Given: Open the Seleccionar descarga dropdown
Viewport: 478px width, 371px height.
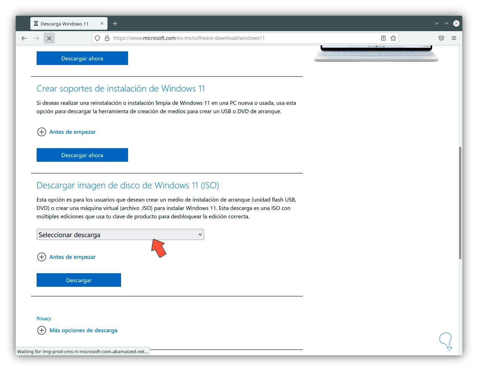Looking at the screenshot, I should point(120,234).
